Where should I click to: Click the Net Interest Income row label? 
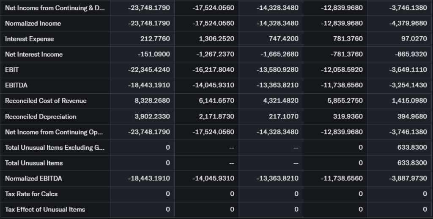34,54
